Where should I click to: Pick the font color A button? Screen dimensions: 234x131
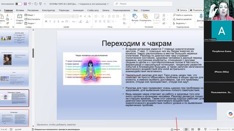tap(87, 21)
